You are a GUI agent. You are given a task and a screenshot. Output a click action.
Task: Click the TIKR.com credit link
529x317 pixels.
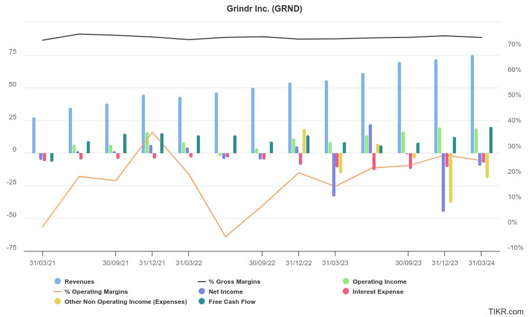coord(506,312)
